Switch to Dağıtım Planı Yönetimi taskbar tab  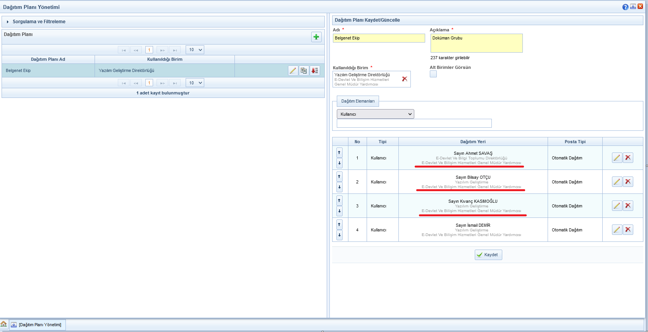point(38,325)
